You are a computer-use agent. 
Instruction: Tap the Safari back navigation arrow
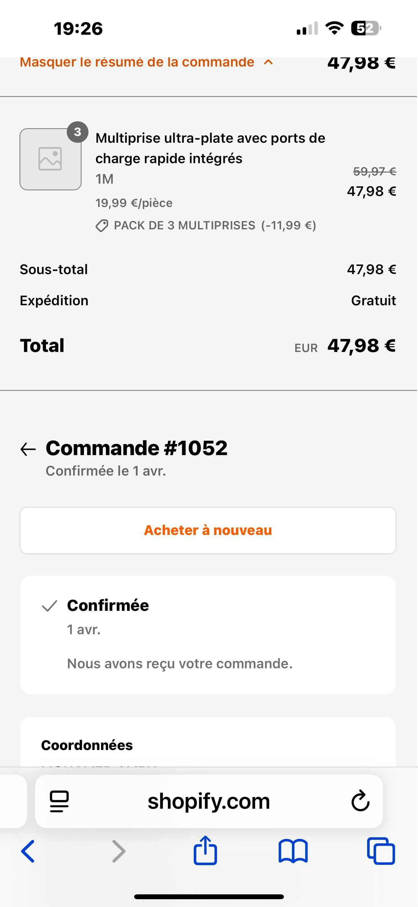pyautogui.click(x=28, y=851)
